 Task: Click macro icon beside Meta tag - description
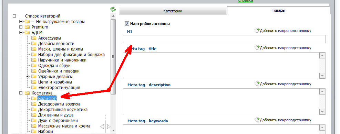tap(257, 83)
